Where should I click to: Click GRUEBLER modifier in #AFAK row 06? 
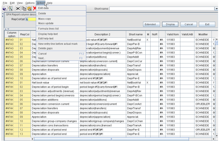coord(203,104)
